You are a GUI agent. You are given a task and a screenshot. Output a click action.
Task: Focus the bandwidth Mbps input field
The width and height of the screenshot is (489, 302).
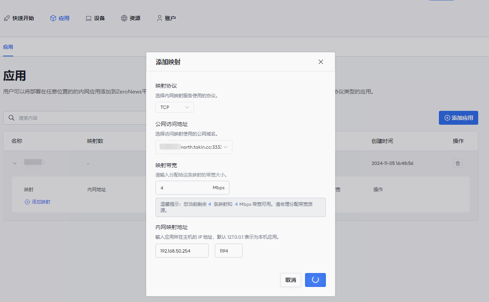(192, 188)
